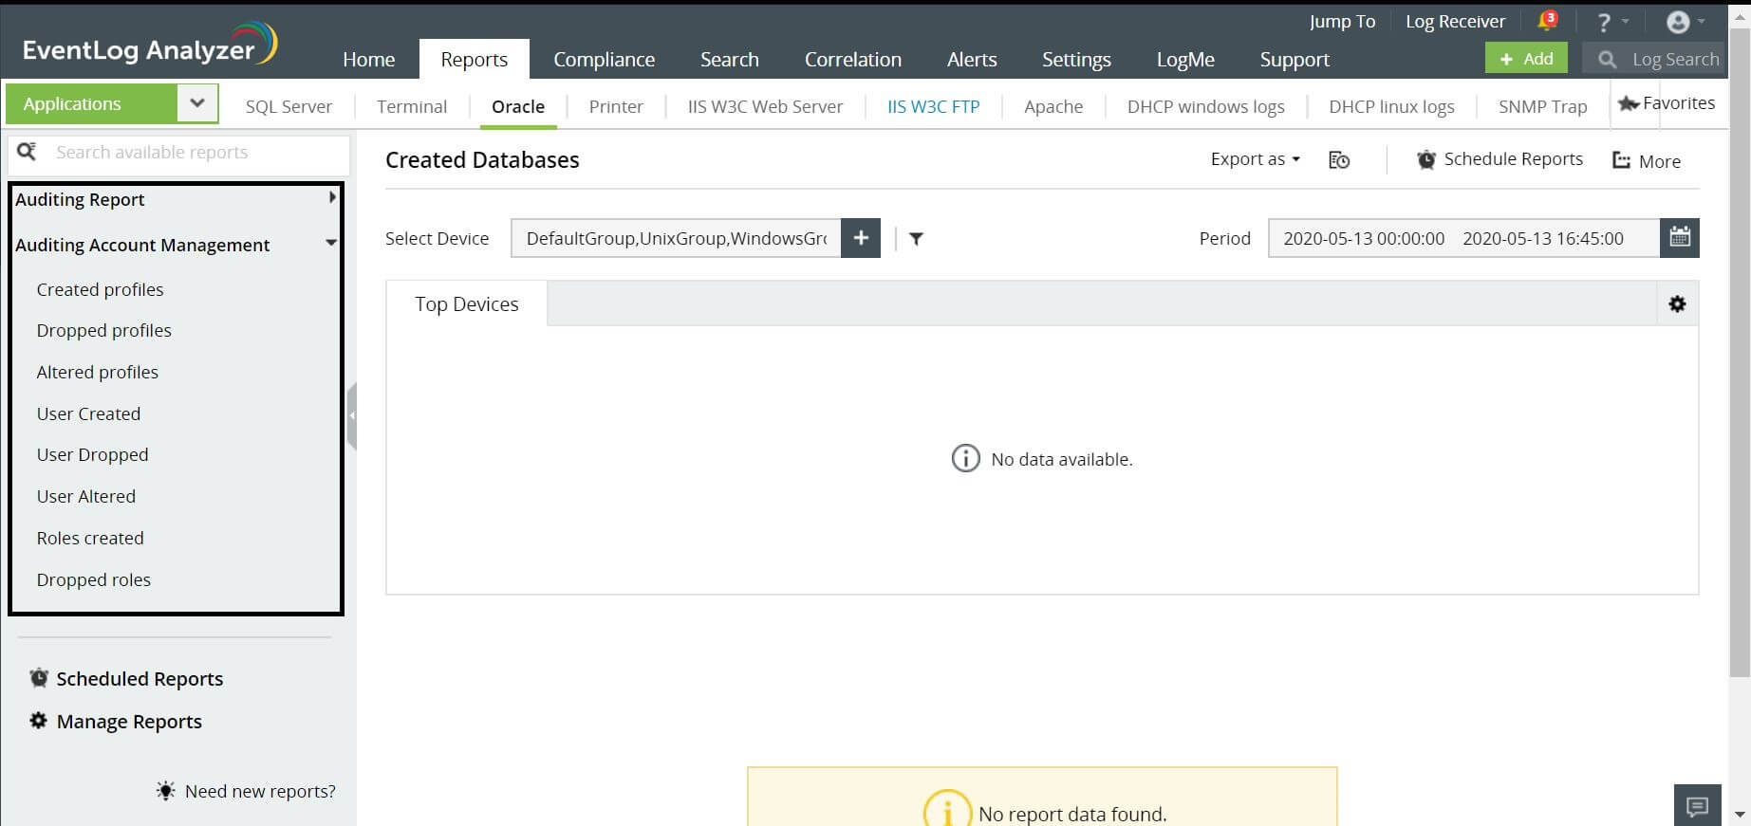Image resolution: width=1751 pixels, height=826 pixels.
Task: Select the Reports tab
Action: pyautogui.click(x=474, y=59)
